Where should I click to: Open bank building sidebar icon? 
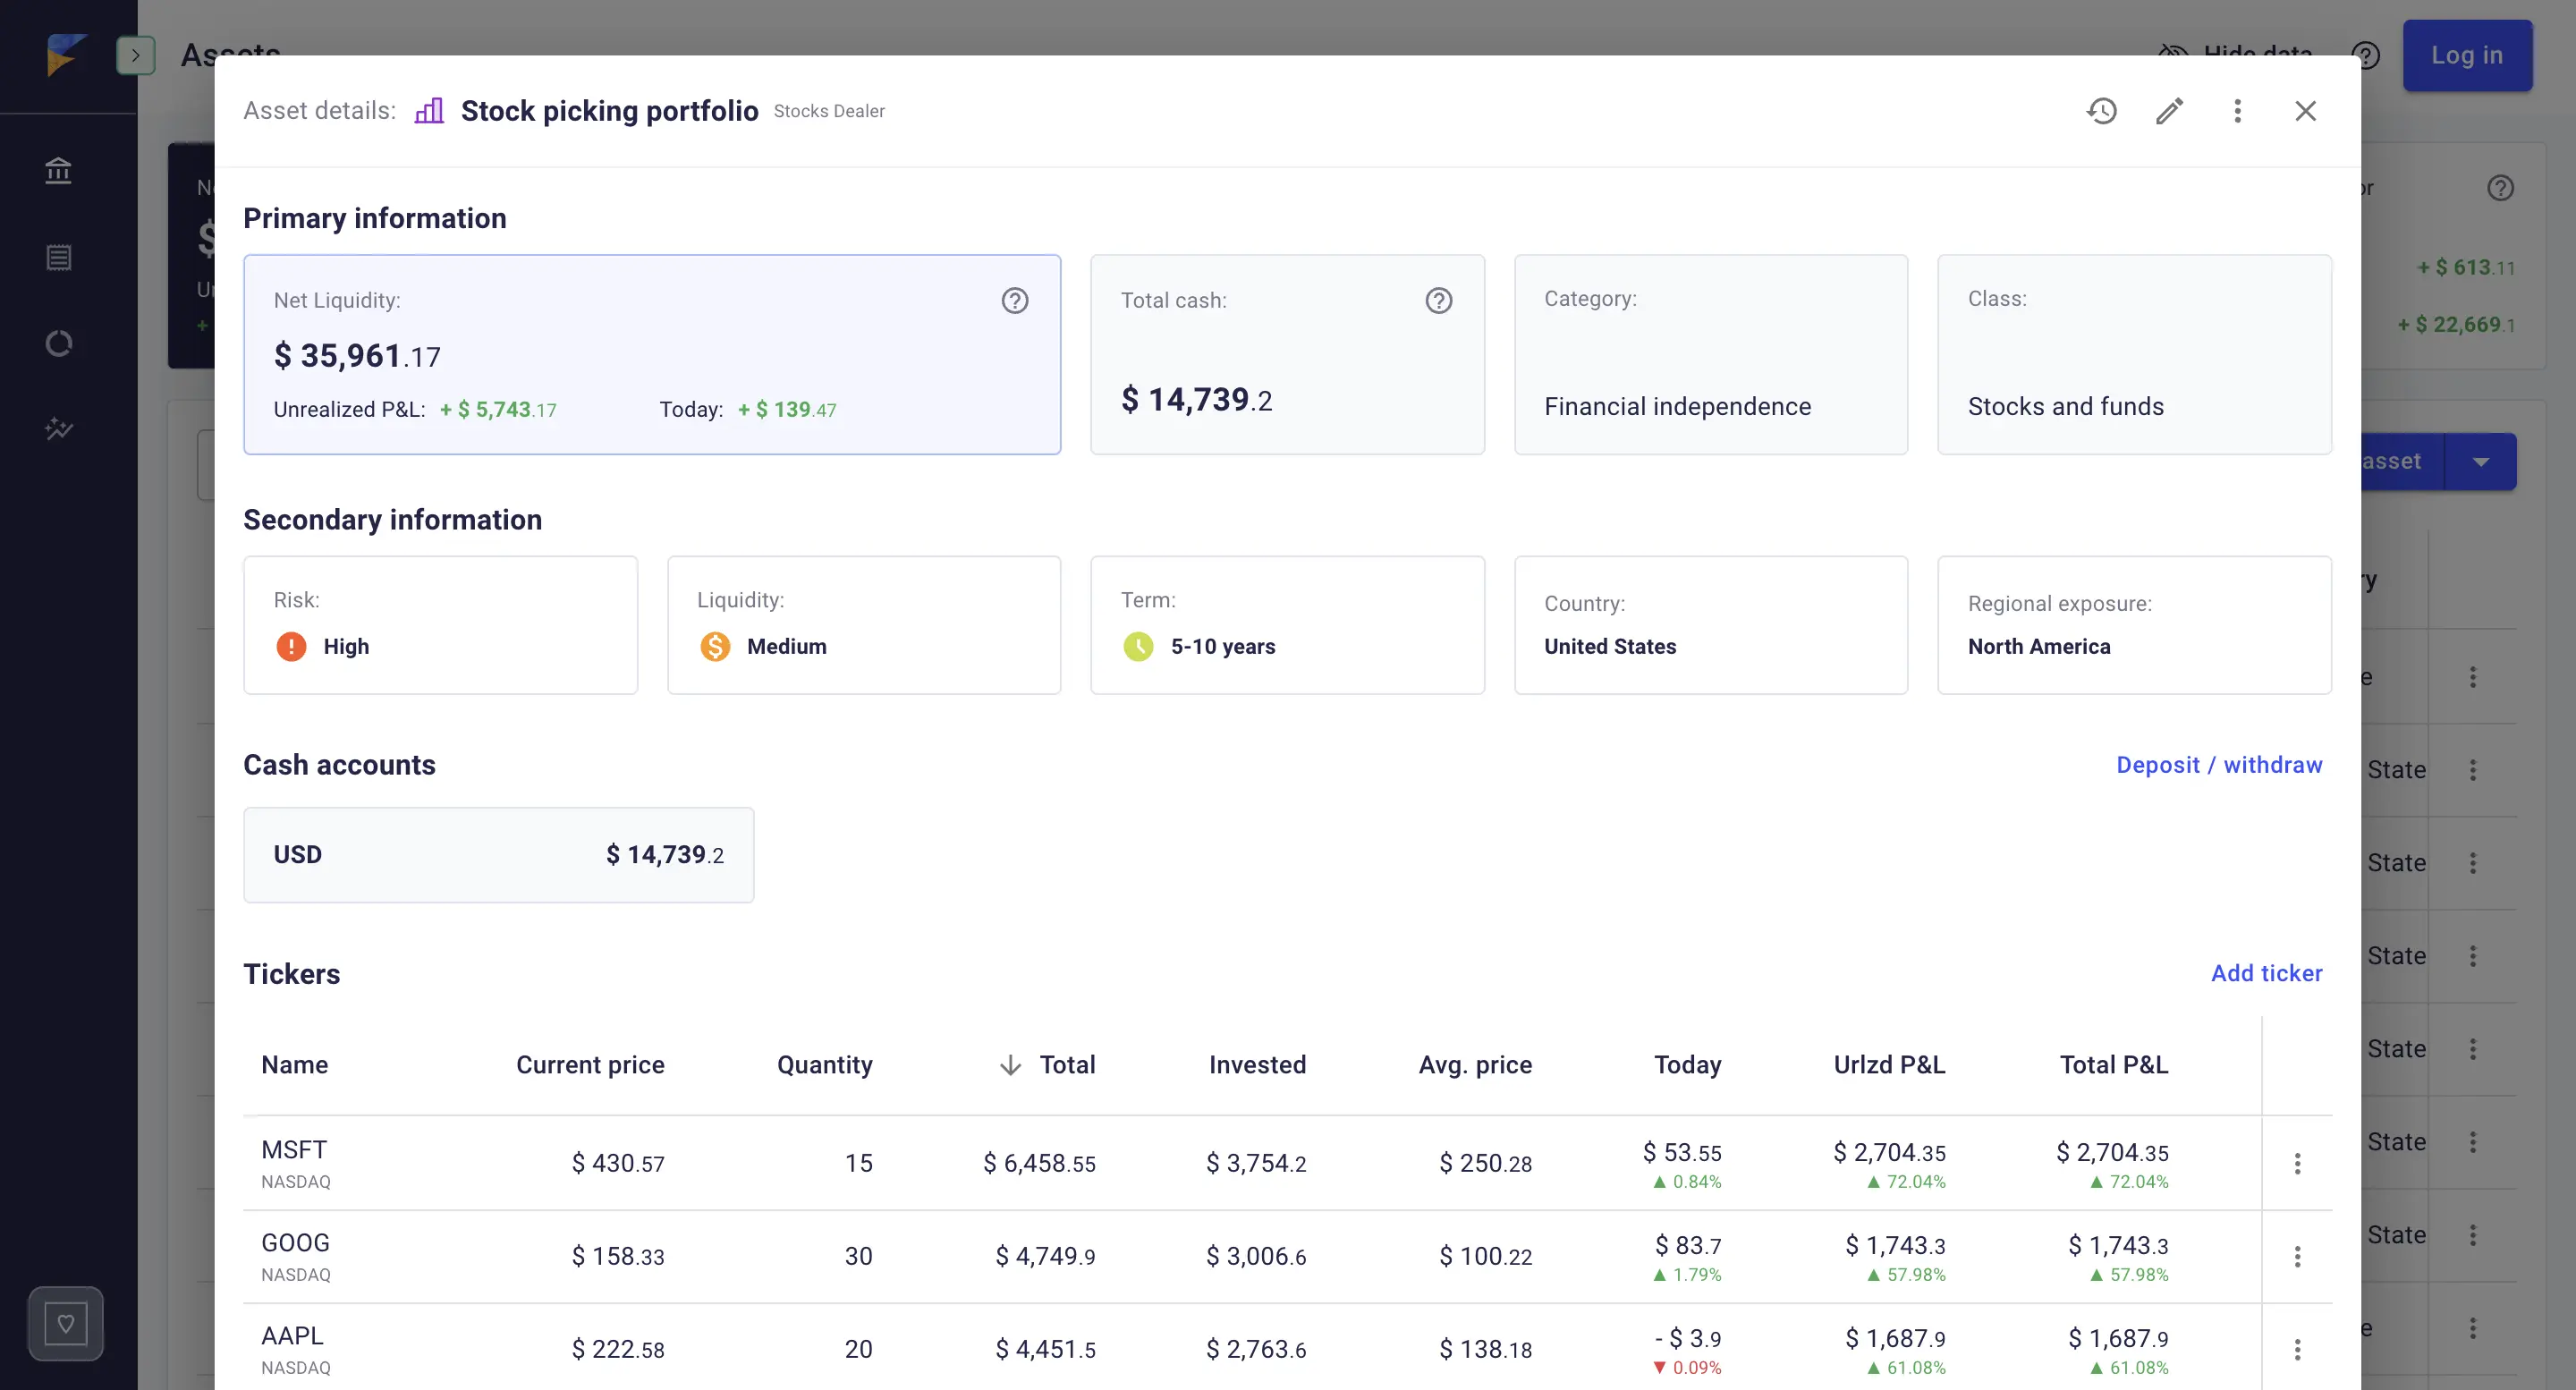coord(59,171)
